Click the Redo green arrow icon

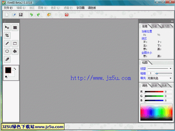click(x=38, y=15)
